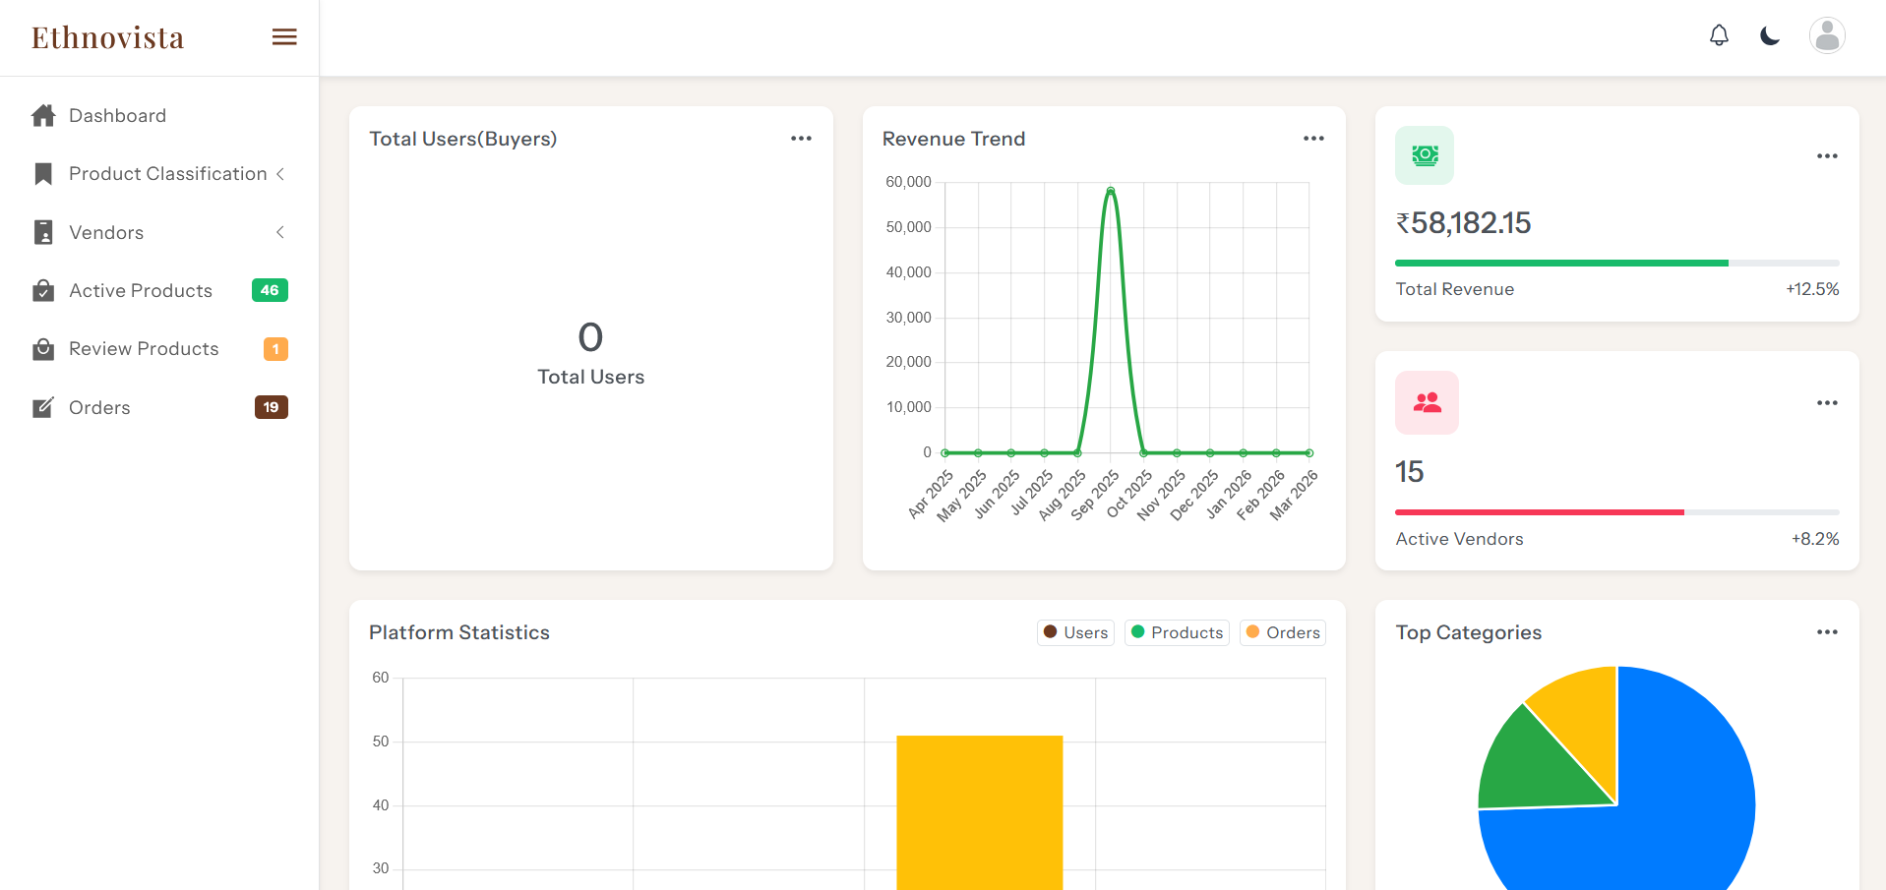
Task: Open Review Products page
Action: click(x=144, y=349)
